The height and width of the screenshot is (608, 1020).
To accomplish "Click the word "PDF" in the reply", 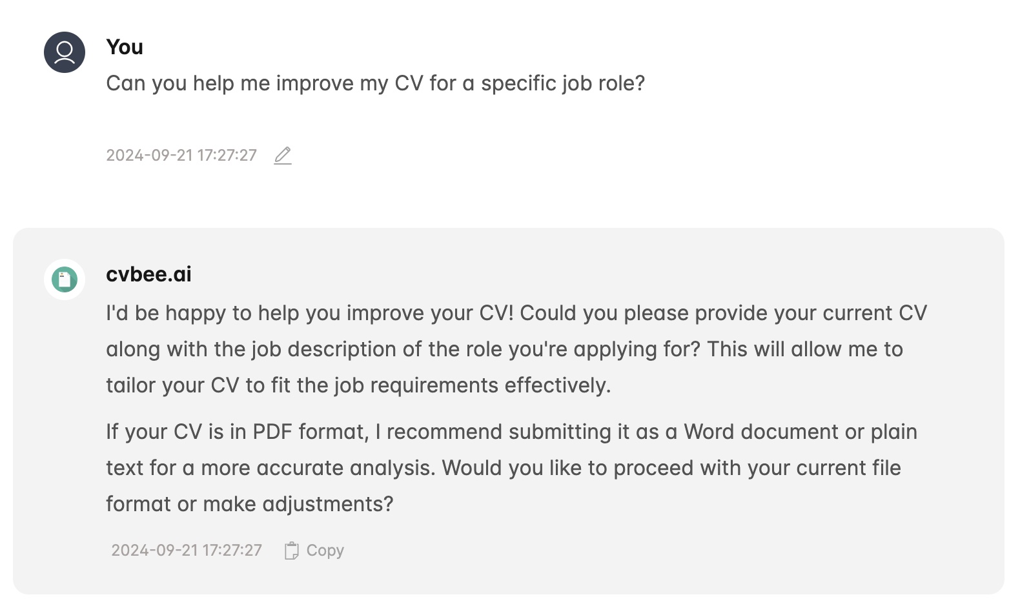I will tap(272, 432).
